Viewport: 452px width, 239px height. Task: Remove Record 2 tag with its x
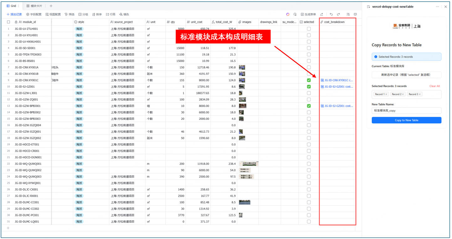403,94
